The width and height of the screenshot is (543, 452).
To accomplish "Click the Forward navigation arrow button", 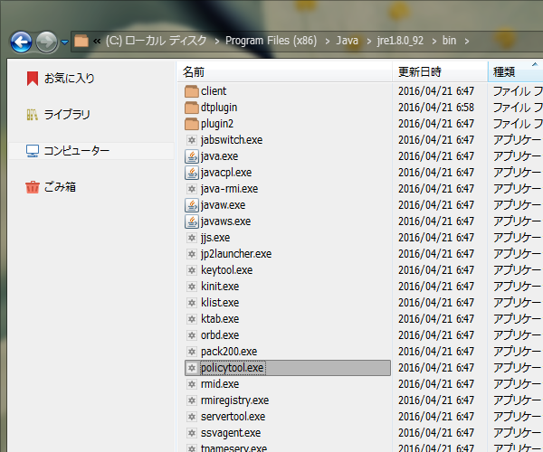I will [46, 42].
